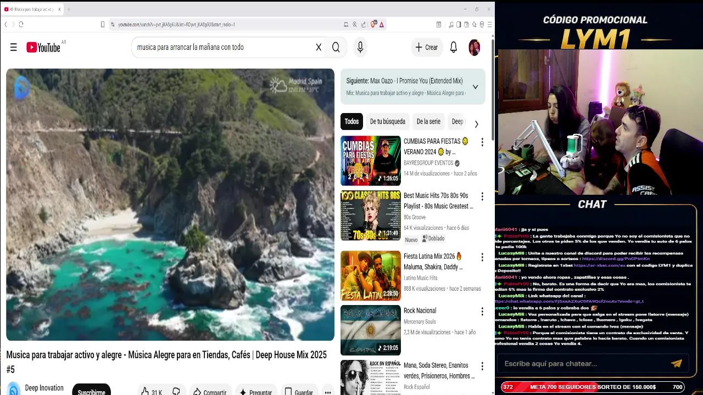The height and width of the screenshot is (395, 703).
Task: Select the YouTube browser tab
Action: click(x=32, y=9)
